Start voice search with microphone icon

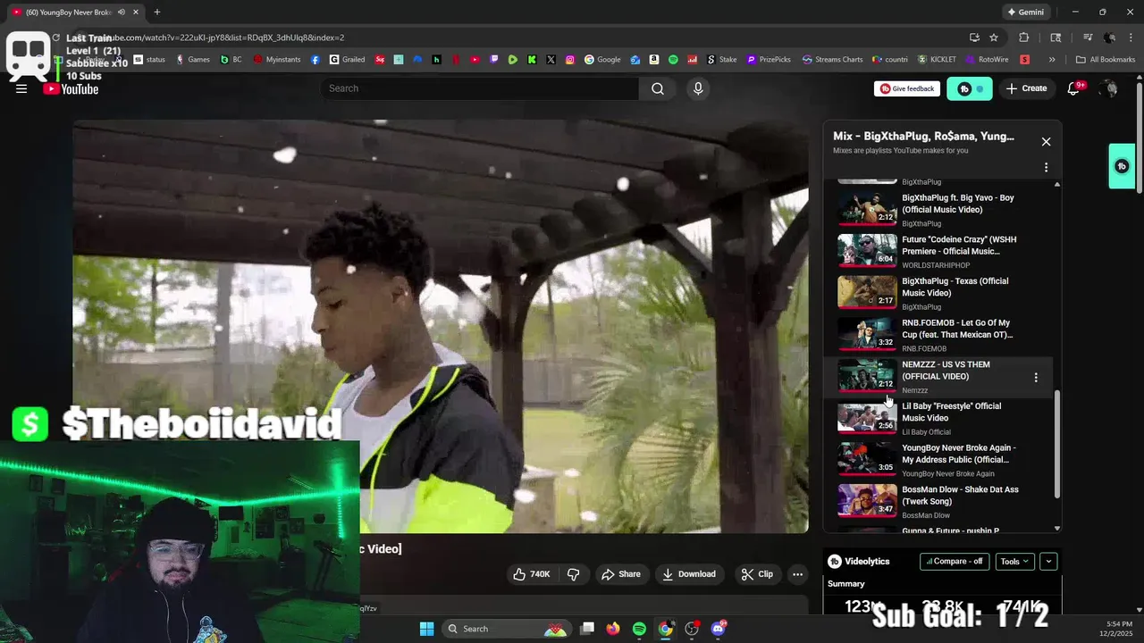pos(698,88)
